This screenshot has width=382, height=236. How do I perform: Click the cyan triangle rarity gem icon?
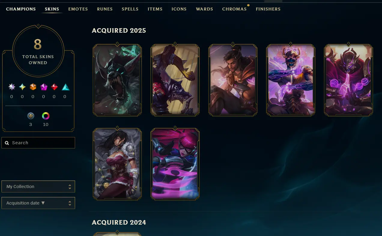[x=65, y=87]
